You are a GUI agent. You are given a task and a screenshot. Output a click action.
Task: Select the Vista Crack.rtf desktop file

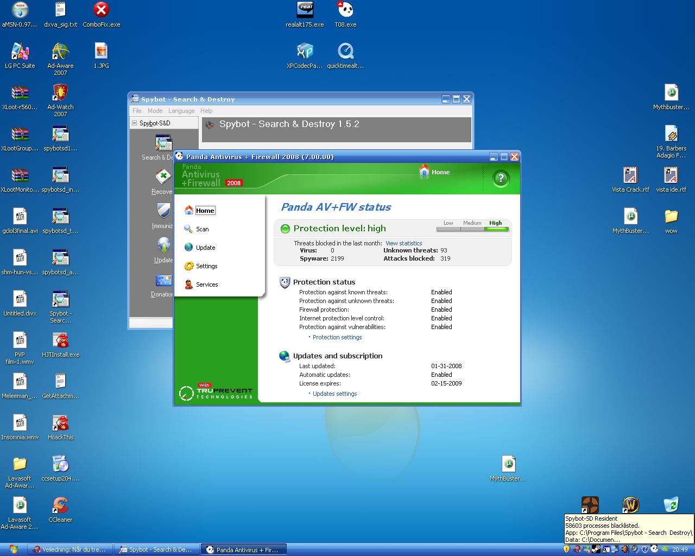click(x=630, y=179)
